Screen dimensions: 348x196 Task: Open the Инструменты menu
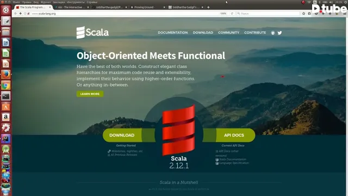pyautogui.click(x=76, y=2)
